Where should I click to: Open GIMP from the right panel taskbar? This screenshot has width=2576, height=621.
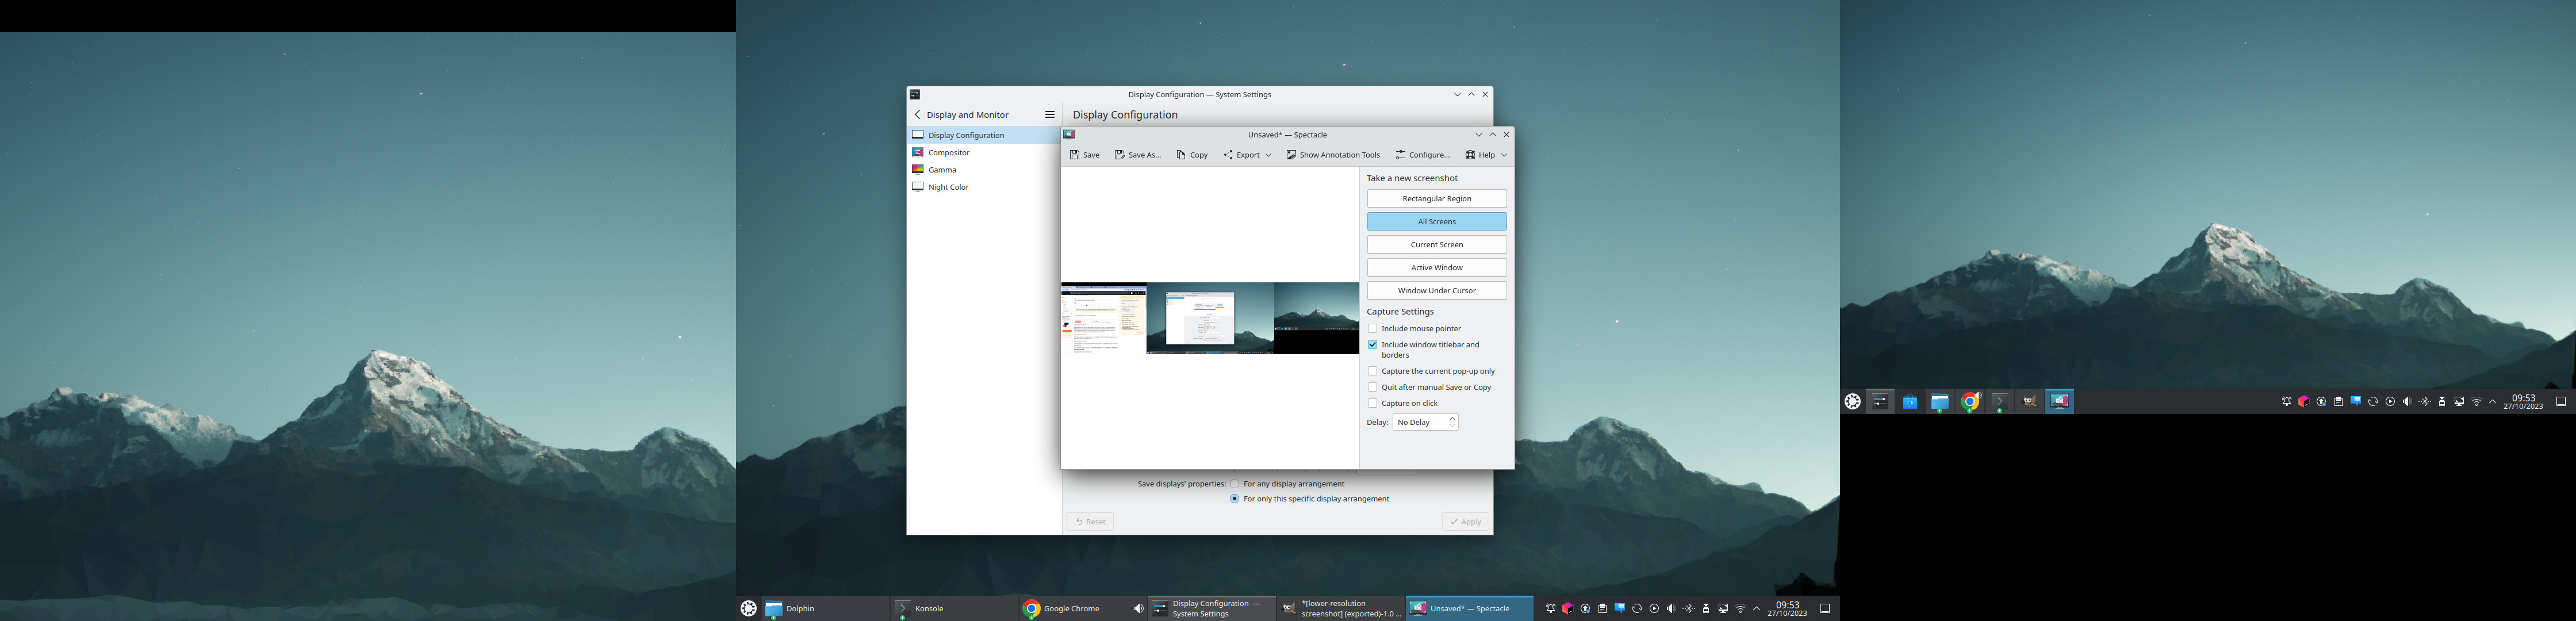click(2029, 402)
